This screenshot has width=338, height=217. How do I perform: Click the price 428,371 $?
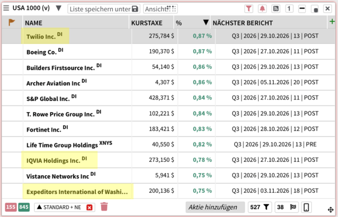click(162, 98)
